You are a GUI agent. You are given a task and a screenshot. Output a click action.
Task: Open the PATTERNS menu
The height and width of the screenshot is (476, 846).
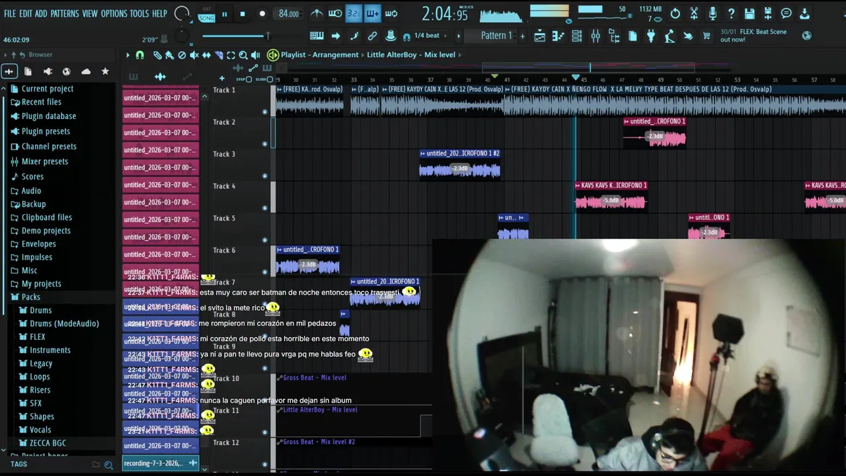(x=65, y=13)
